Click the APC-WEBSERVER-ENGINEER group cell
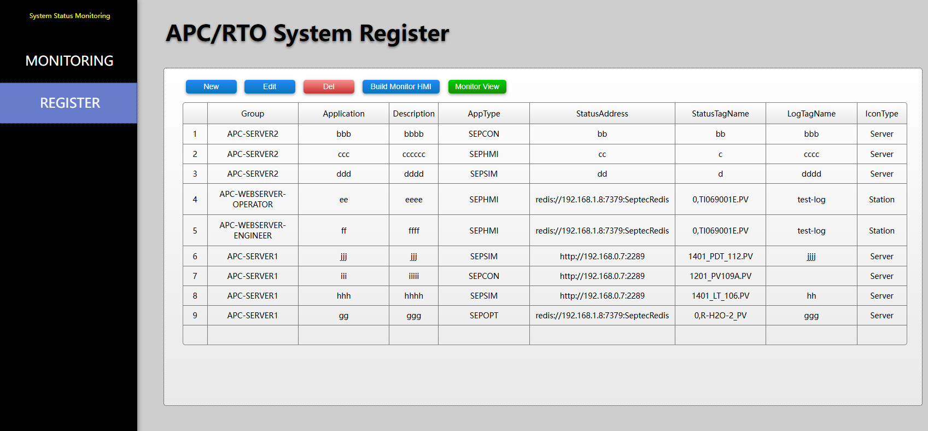 253,230
